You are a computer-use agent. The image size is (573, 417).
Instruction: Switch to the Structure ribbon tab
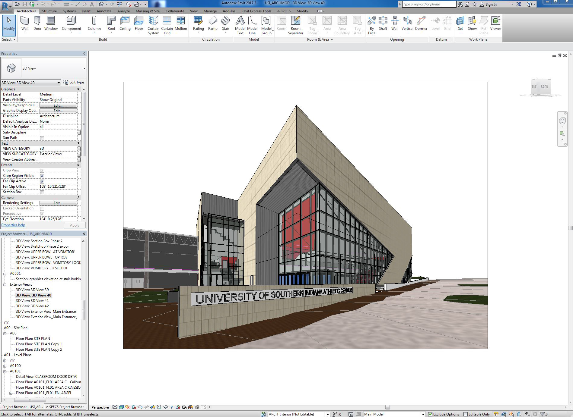point(49,11)
